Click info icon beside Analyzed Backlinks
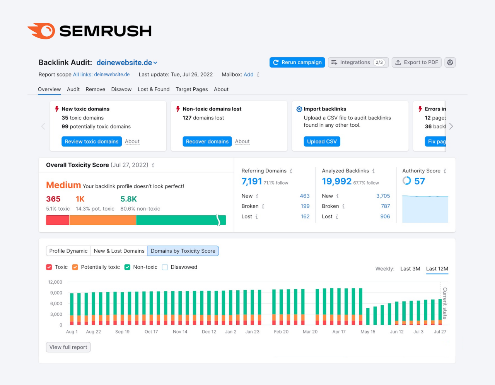This screenshot has width=495, height=385. point(374,171)
